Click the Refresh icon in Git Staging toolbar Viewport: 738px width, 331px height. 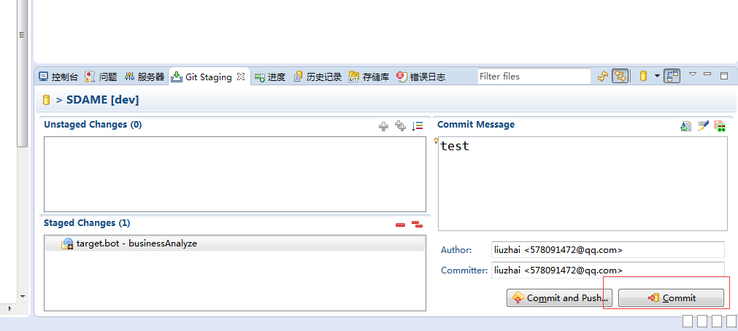click(603, 77)
